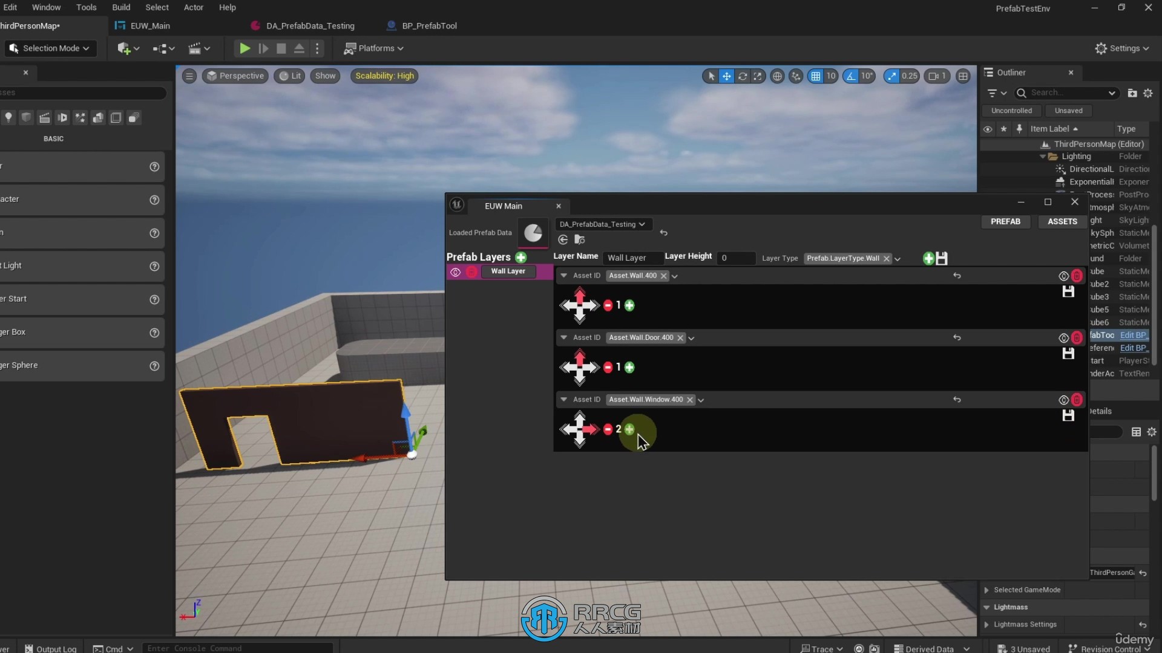Switch to ASSETS mode in EUW Main
Image resolution: width=1162 pixels, height=653 pixels.
pos(1062,222)
